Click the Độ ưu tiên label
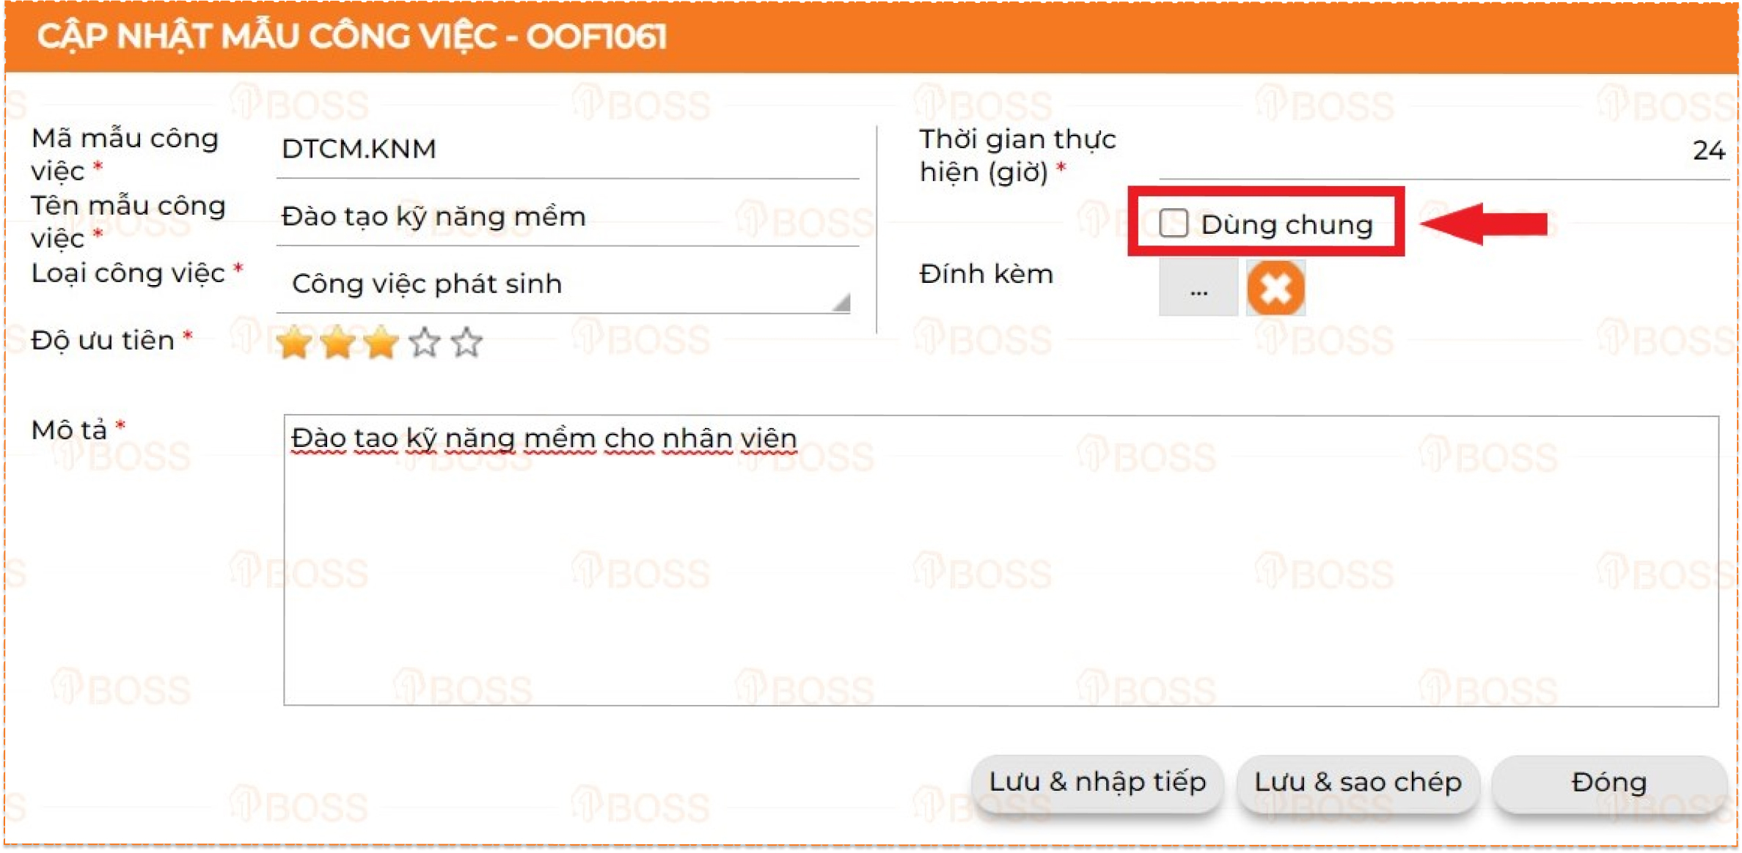The image size is (1742, 853). (103, 341)
